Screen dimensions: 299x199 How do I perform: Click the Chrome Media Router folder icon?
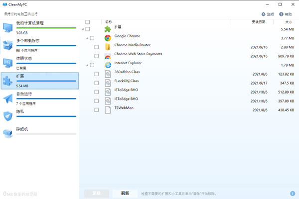[x=108, y=47]
